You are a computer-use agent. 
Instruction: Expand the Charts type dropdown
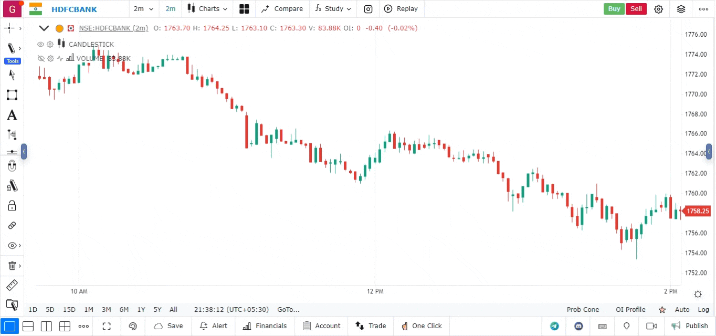click(x=208, y=9)
